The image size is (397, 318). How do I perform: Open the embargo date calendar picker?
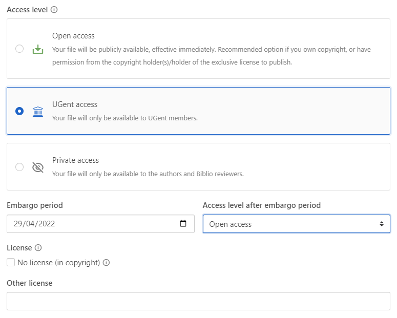(x=183, y=224)
